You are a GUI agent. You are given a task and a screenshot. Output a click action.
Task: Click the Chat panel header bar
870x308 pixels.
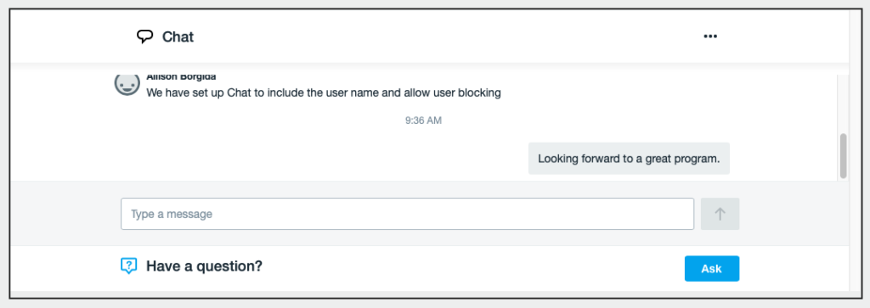coord(429,36)
